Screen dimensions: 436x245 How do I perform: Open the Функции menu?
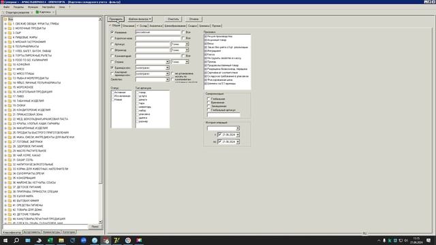33,7
